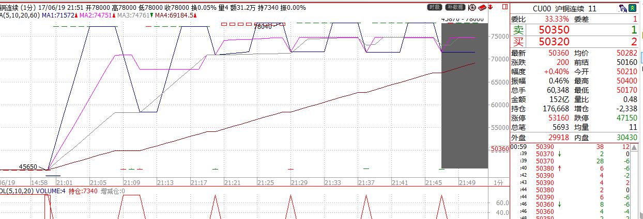643x219 pixels.
Task: Click the 45650 low price annotation
Action: [28, 167]
